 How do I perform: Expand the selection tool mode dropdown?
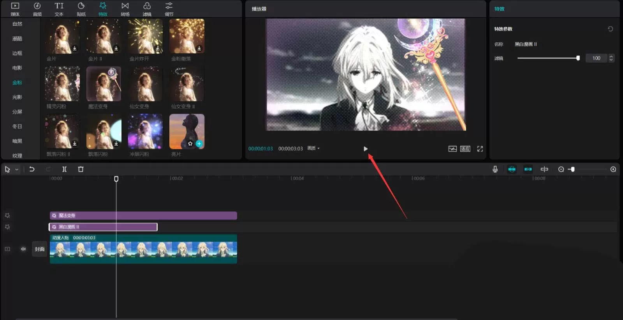tap(17, 170)
